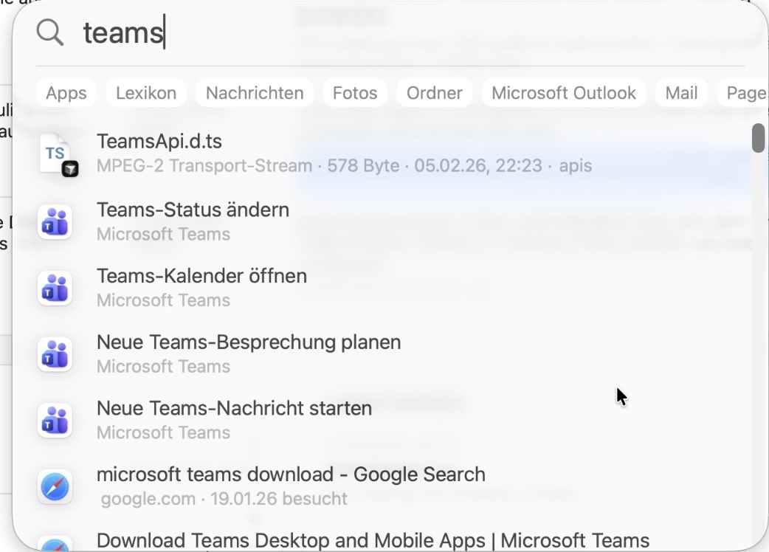
Task: Run Teams-Status ändern action
Action: [390, 221]
